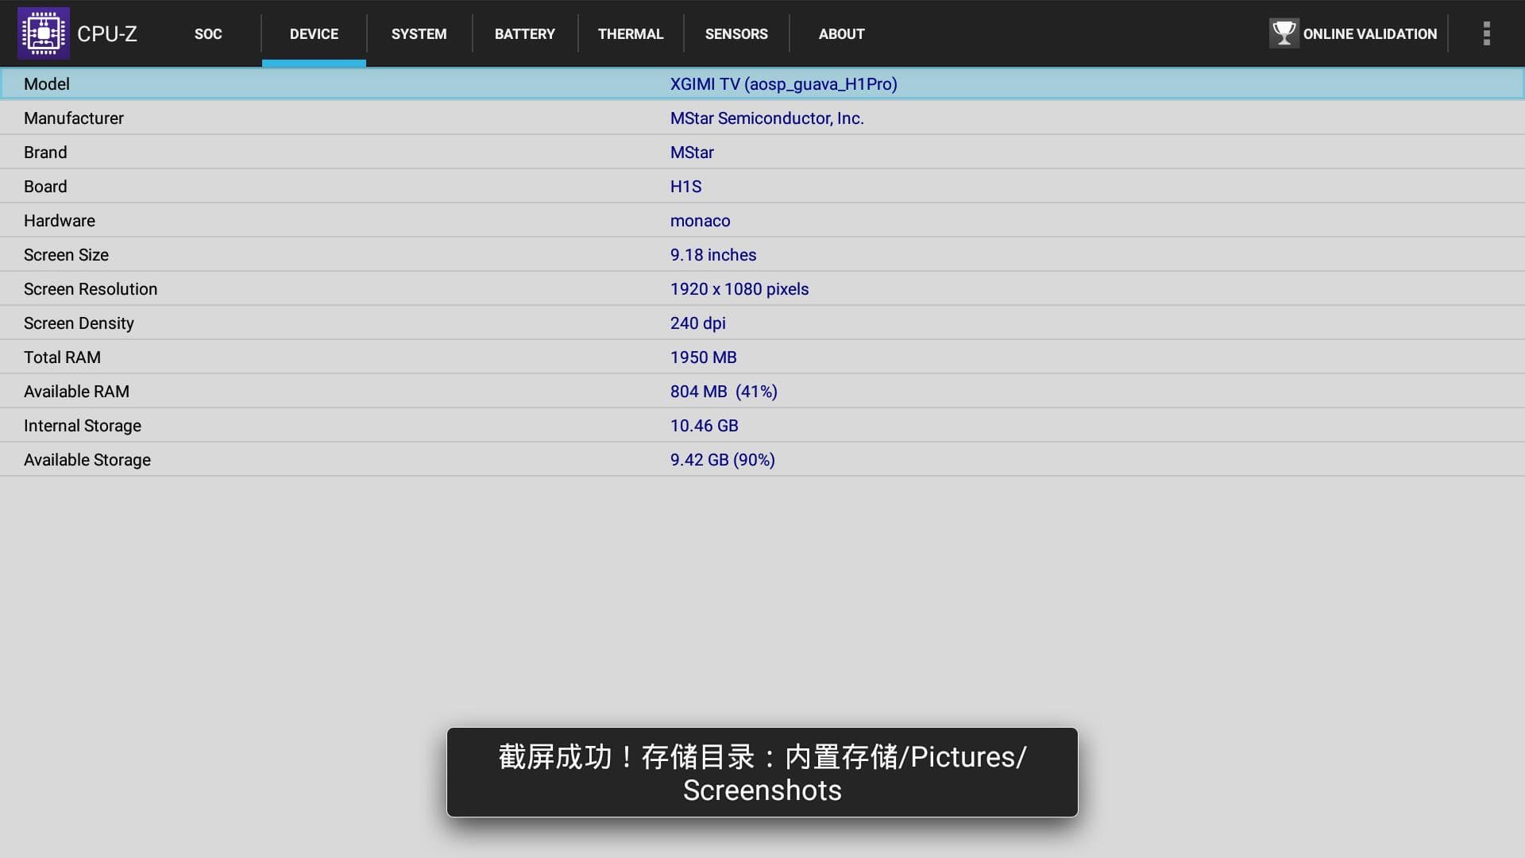
Task: Click the Internal Storage row
Action: (x=762, y=426)
